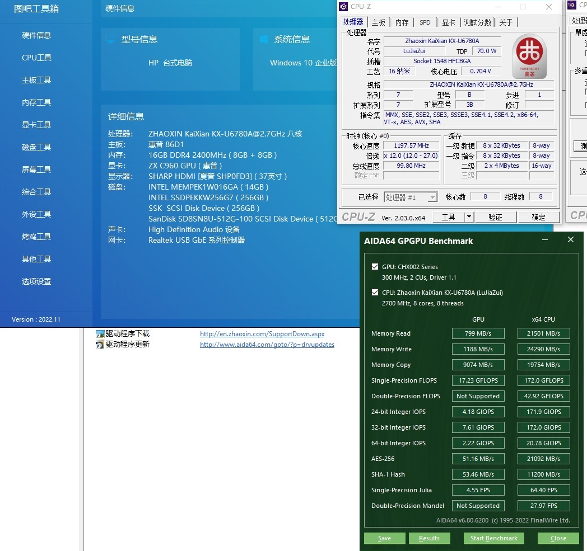Screen dimensions: 587x551
Task: Open 屏幕工具 in the sidebar
Action: (x=36, y=169)
